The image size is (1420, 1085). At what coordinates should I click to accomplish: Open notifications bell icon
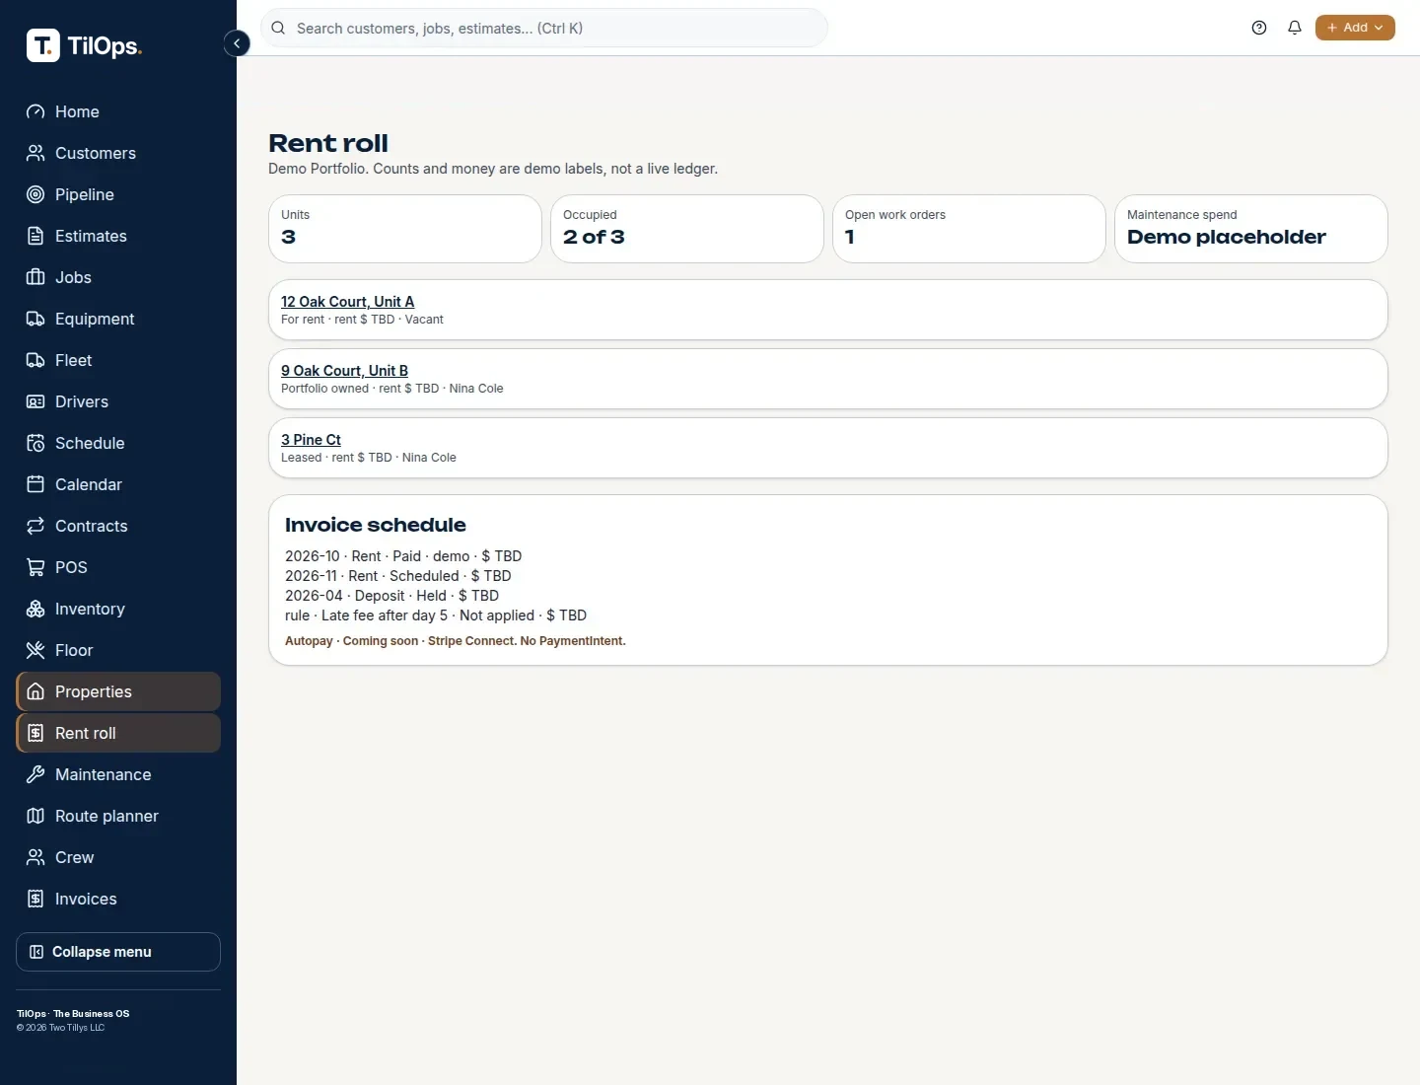click(x=1295, y=28)
